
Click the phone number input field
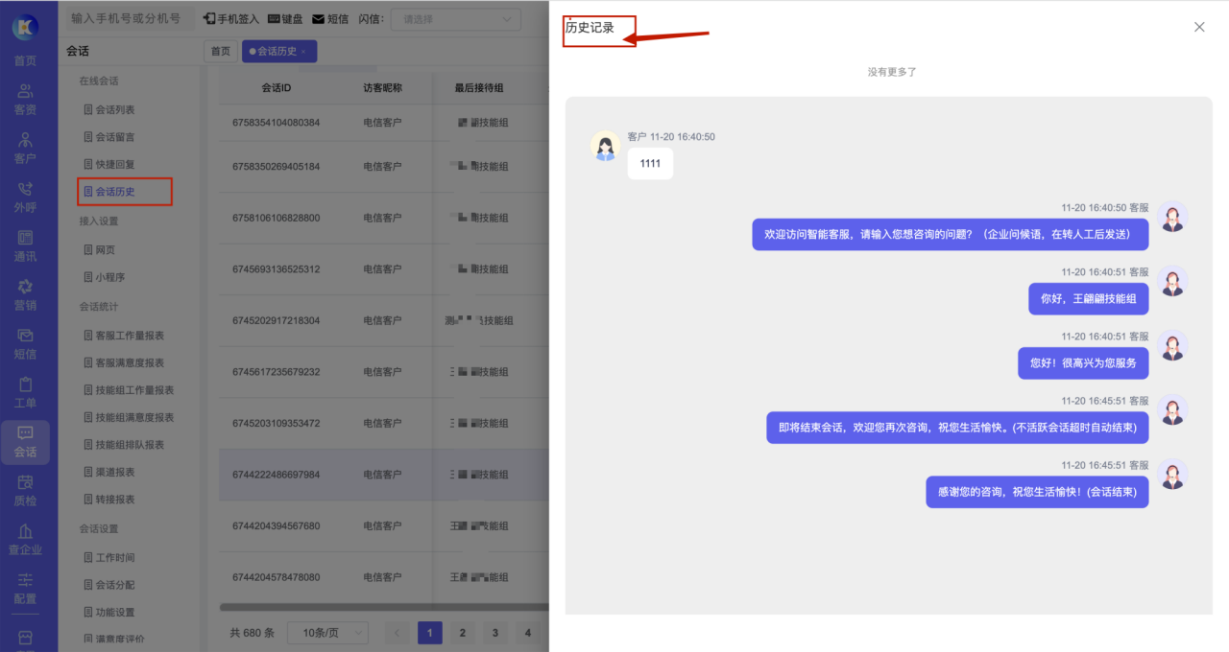tap(126, 18)
